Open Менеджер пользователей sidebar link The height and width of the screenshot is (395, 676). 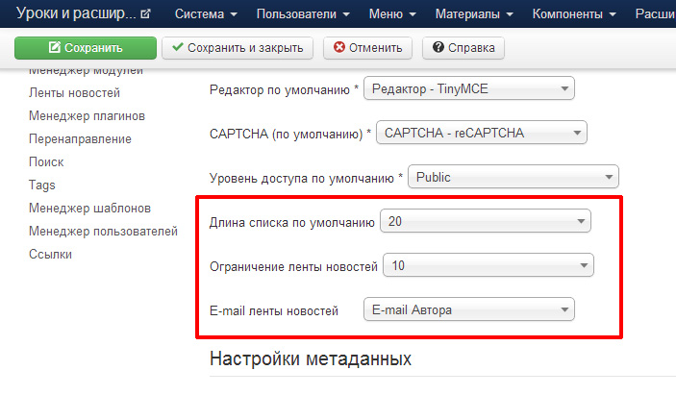point(103,231)
